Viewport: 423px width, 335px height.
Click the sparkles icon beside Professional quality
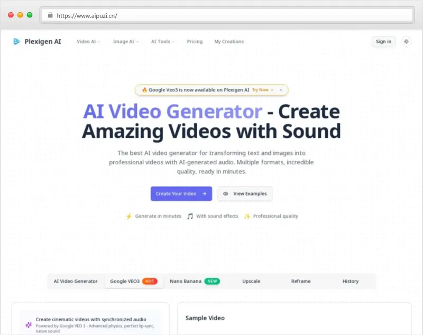(x=247, y=216)
